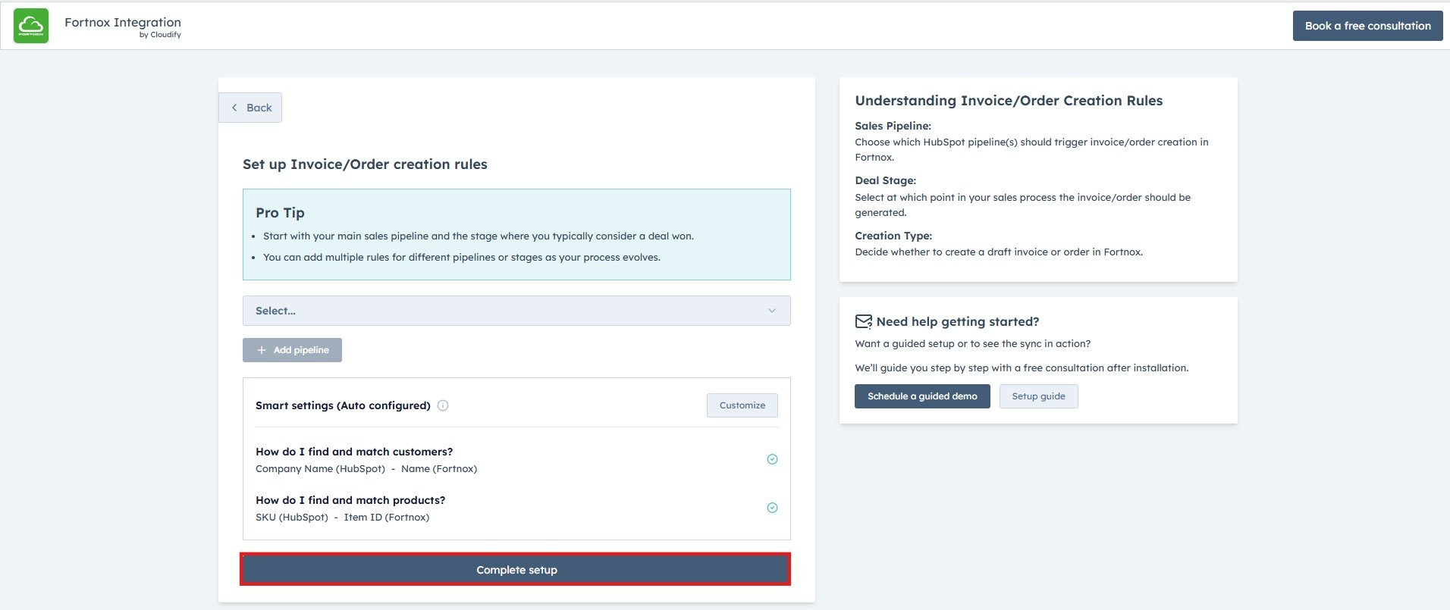
Task: Click the 'Deal Stage:' label
Action: coord(885,180)
